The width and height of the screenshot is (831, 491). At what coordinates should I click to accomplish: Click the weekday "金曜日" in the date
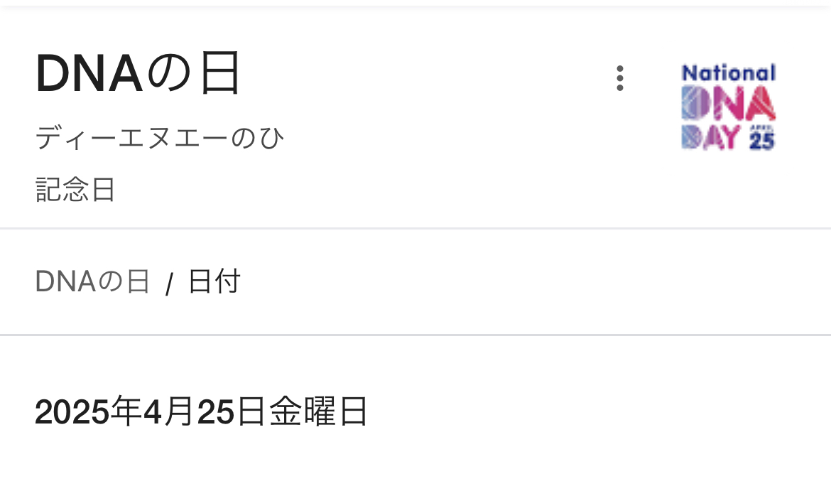[319, 411]
